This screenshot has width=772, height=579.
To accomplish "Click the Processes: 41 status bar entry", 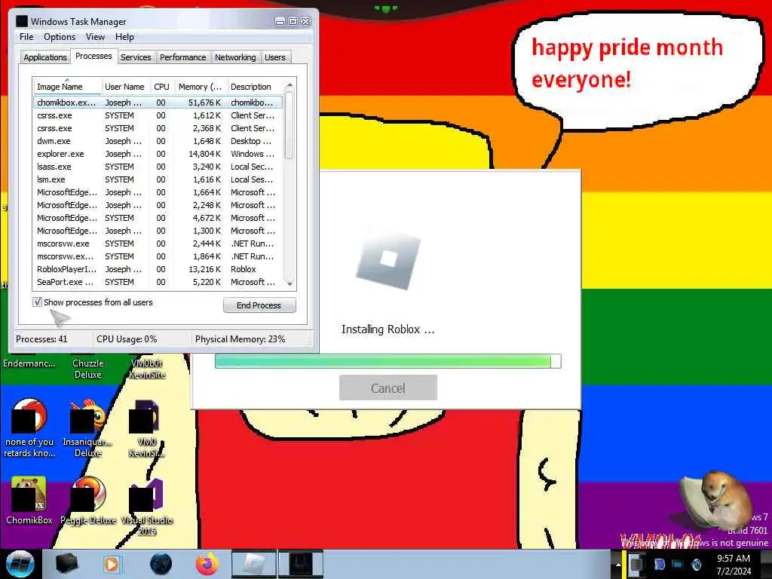I will (41, 339).
